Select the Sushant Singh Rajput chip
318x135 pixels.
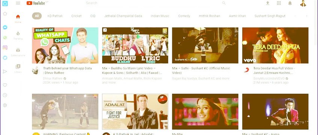[x=270, y=16]
